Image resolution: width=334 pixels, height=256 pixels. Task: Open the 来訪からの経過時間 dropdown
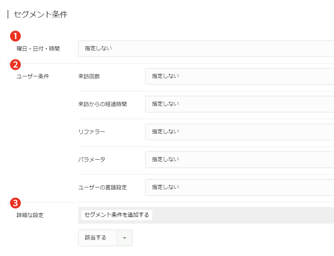[x=240, y=104]
